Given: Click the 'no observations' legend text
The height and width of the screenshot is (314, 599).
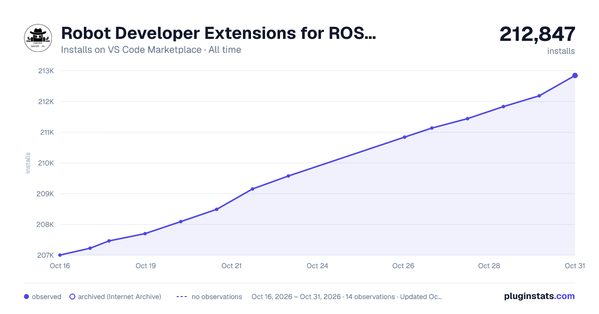Looking at the screenshot, I should coord(217,297).
